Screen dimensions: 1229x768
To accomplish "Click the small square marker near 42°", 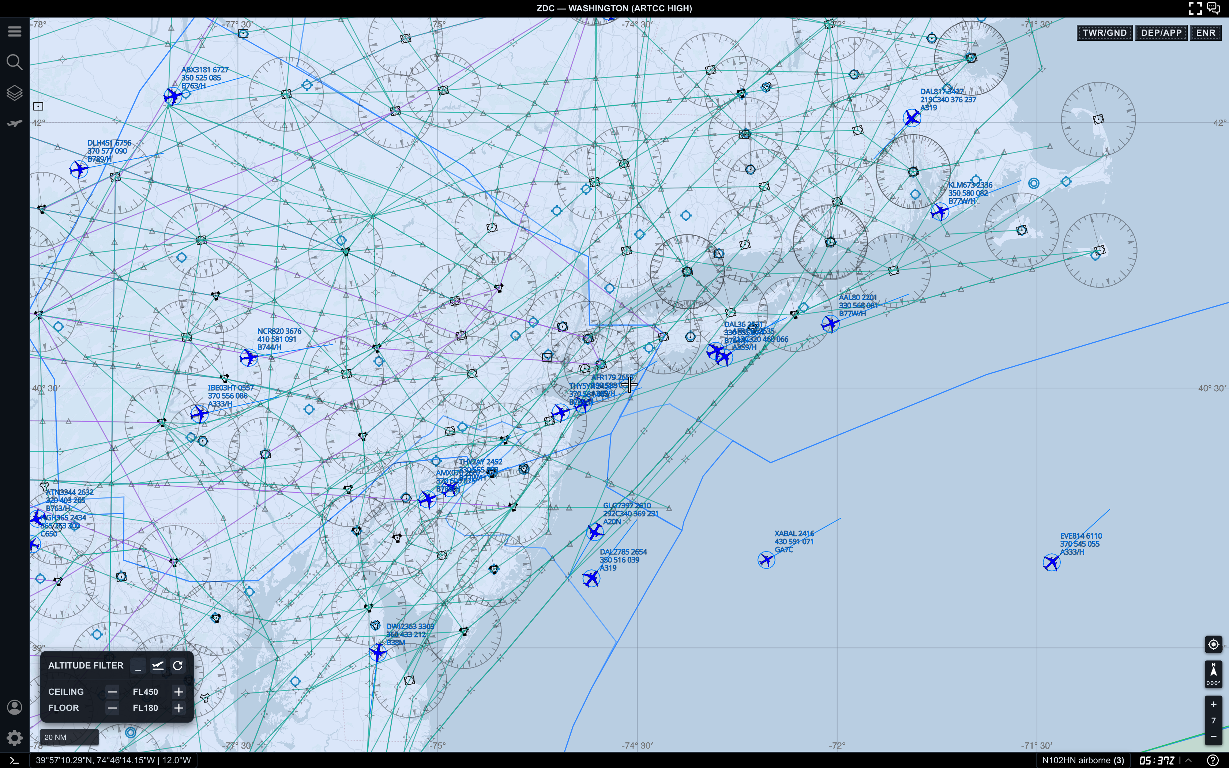I will point(38,106).
